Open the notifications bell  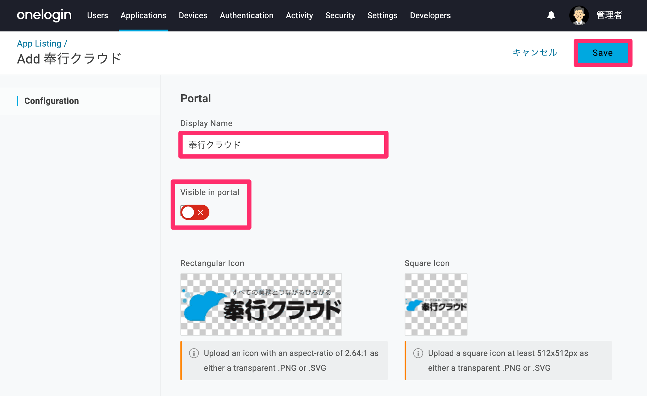tap(551, 15)
